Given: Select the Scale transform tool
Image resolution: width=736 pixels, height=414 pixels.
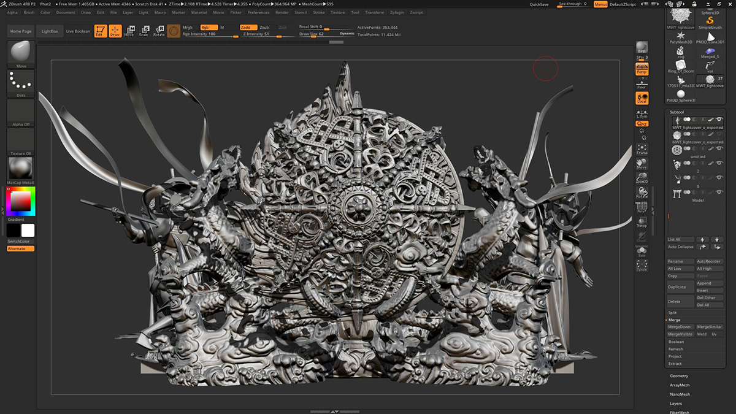Looking at the screenshot, I should pyautogui.click(x=144, y=31).
